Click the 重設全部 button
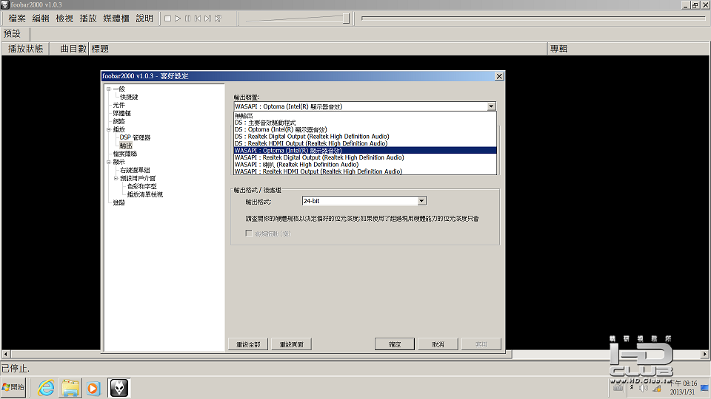711x399 pixels. 248,344
